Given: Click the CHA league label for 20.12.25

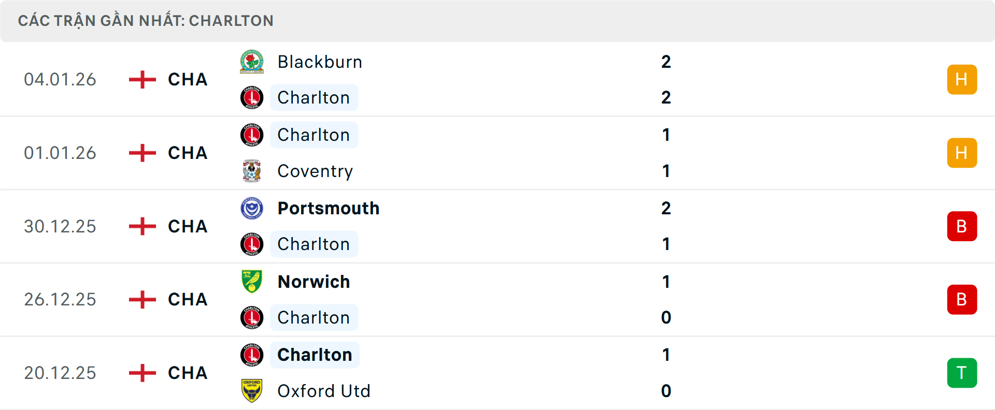Looking at the screenshot, I should pos(188,373).
